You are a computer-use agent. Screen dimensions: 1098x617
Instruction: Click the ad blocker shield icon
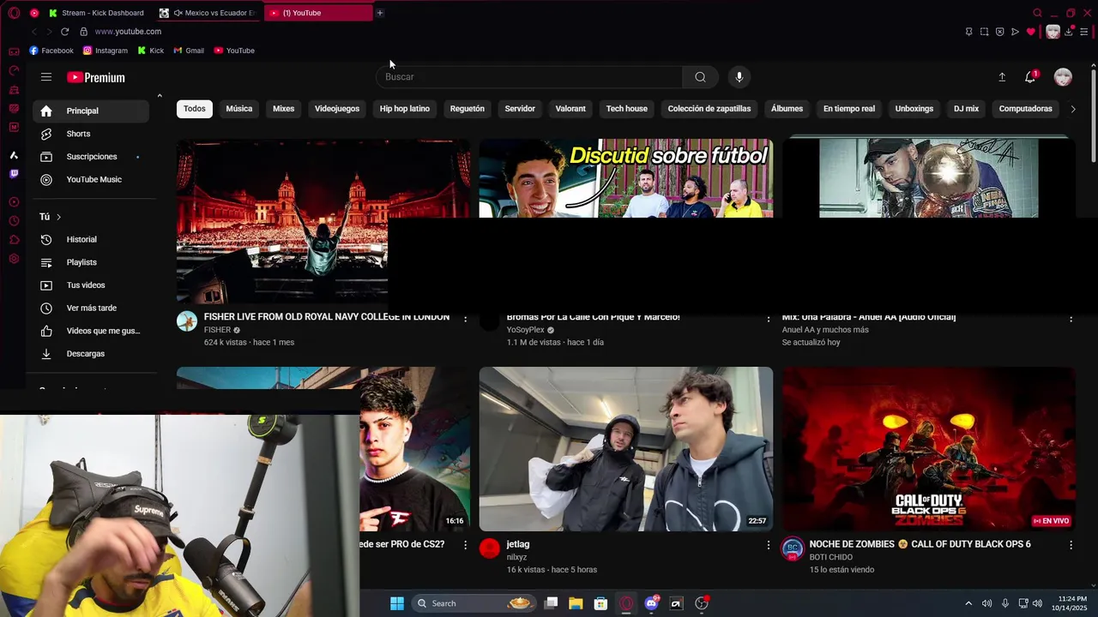pyautogui.click(x=999, y=32)
